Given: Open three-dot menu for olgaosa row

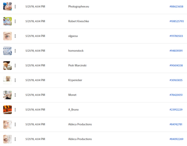Looking at the screenshot, I should click(x=15, y=36).
